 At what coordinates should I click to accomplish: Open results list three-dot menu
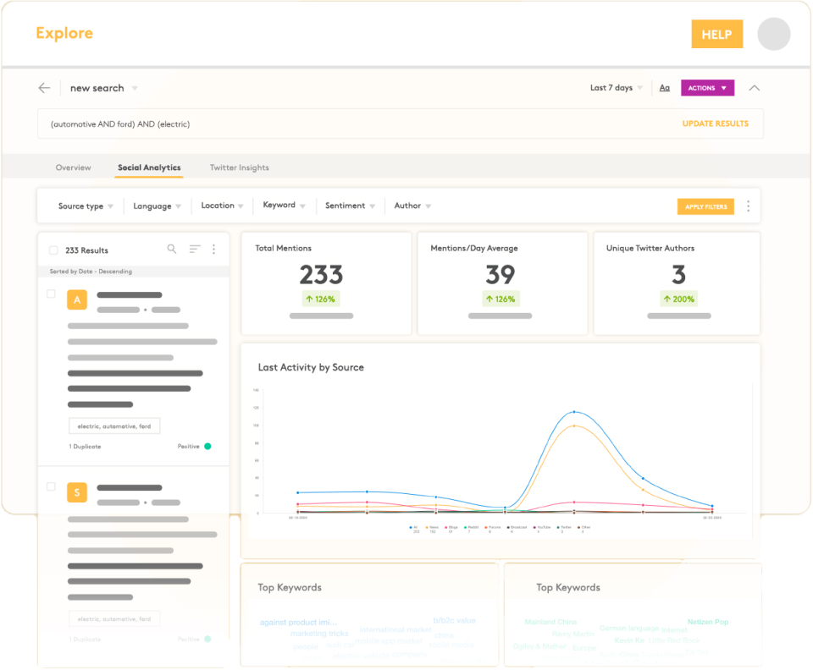click(x=213, y=250)
